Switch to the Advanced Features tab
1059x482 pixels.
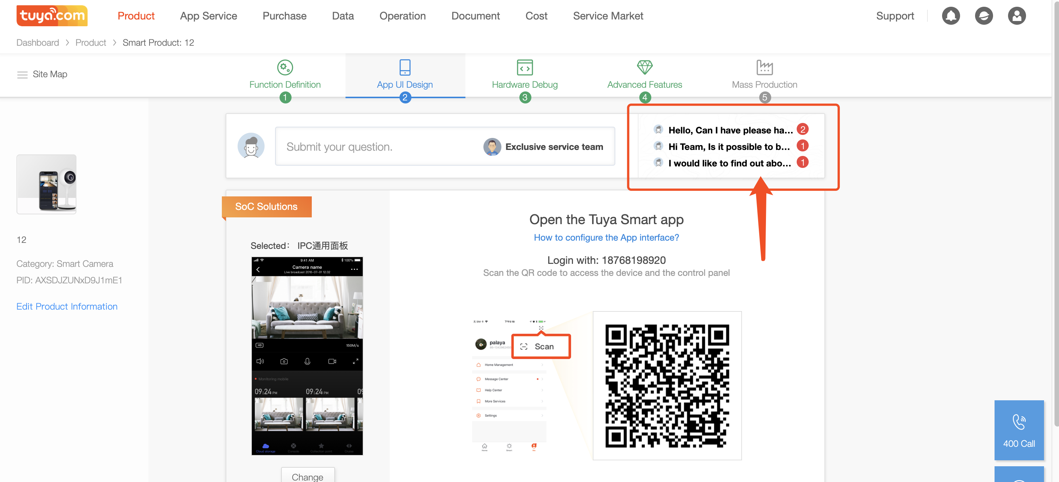coord(645,76)
